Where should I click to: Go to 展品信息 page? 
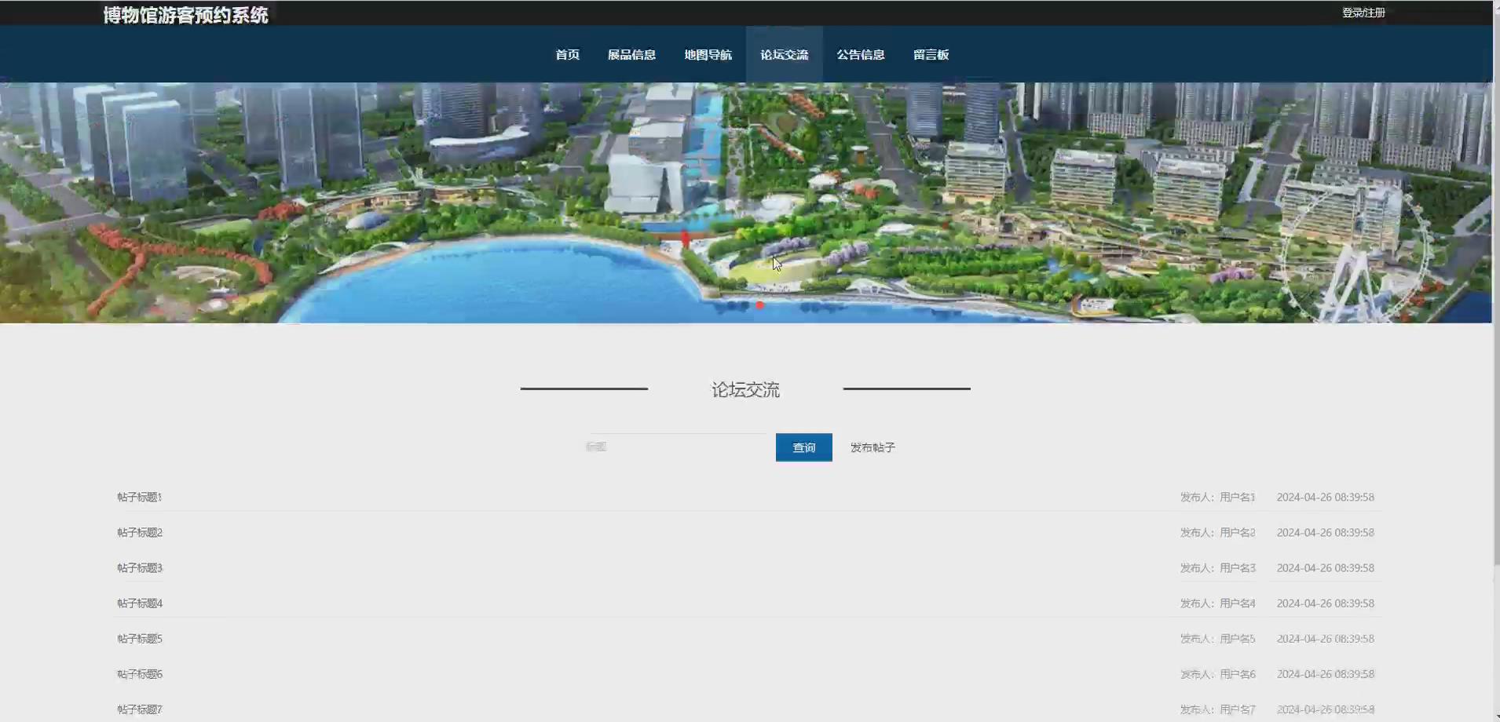631,54
